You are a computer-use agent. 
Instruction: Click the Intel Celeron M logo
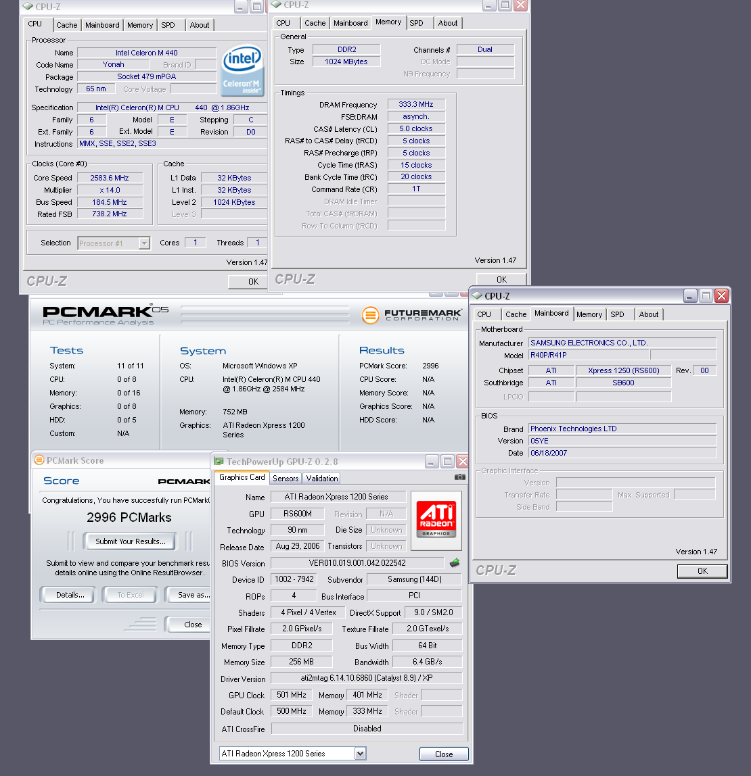pos(242,70)
